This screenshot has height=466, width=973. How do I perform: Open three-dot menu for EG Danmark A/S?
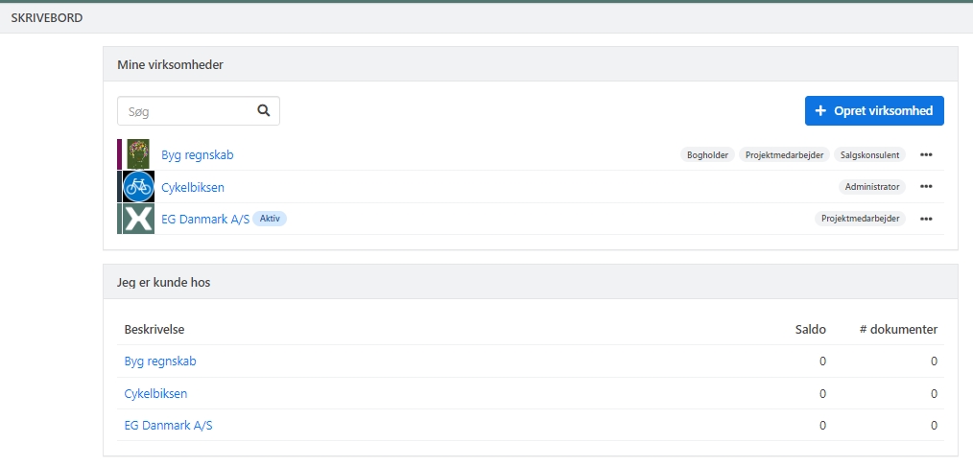point(926,219)
